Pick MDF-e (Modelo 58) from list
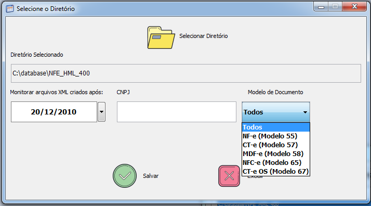The width and height of the screenshot is (371, 206). 275,153
